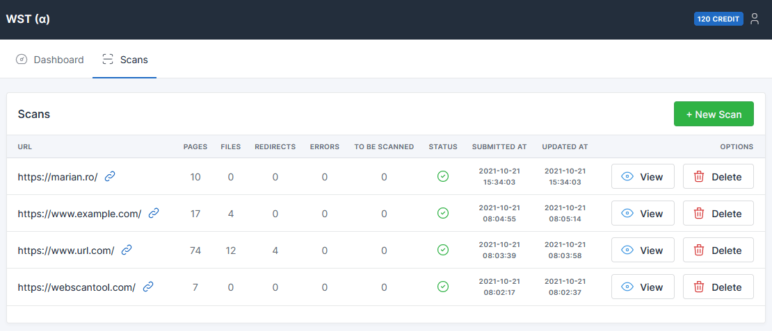
Task: Click the URL column header
Action: 24,146
